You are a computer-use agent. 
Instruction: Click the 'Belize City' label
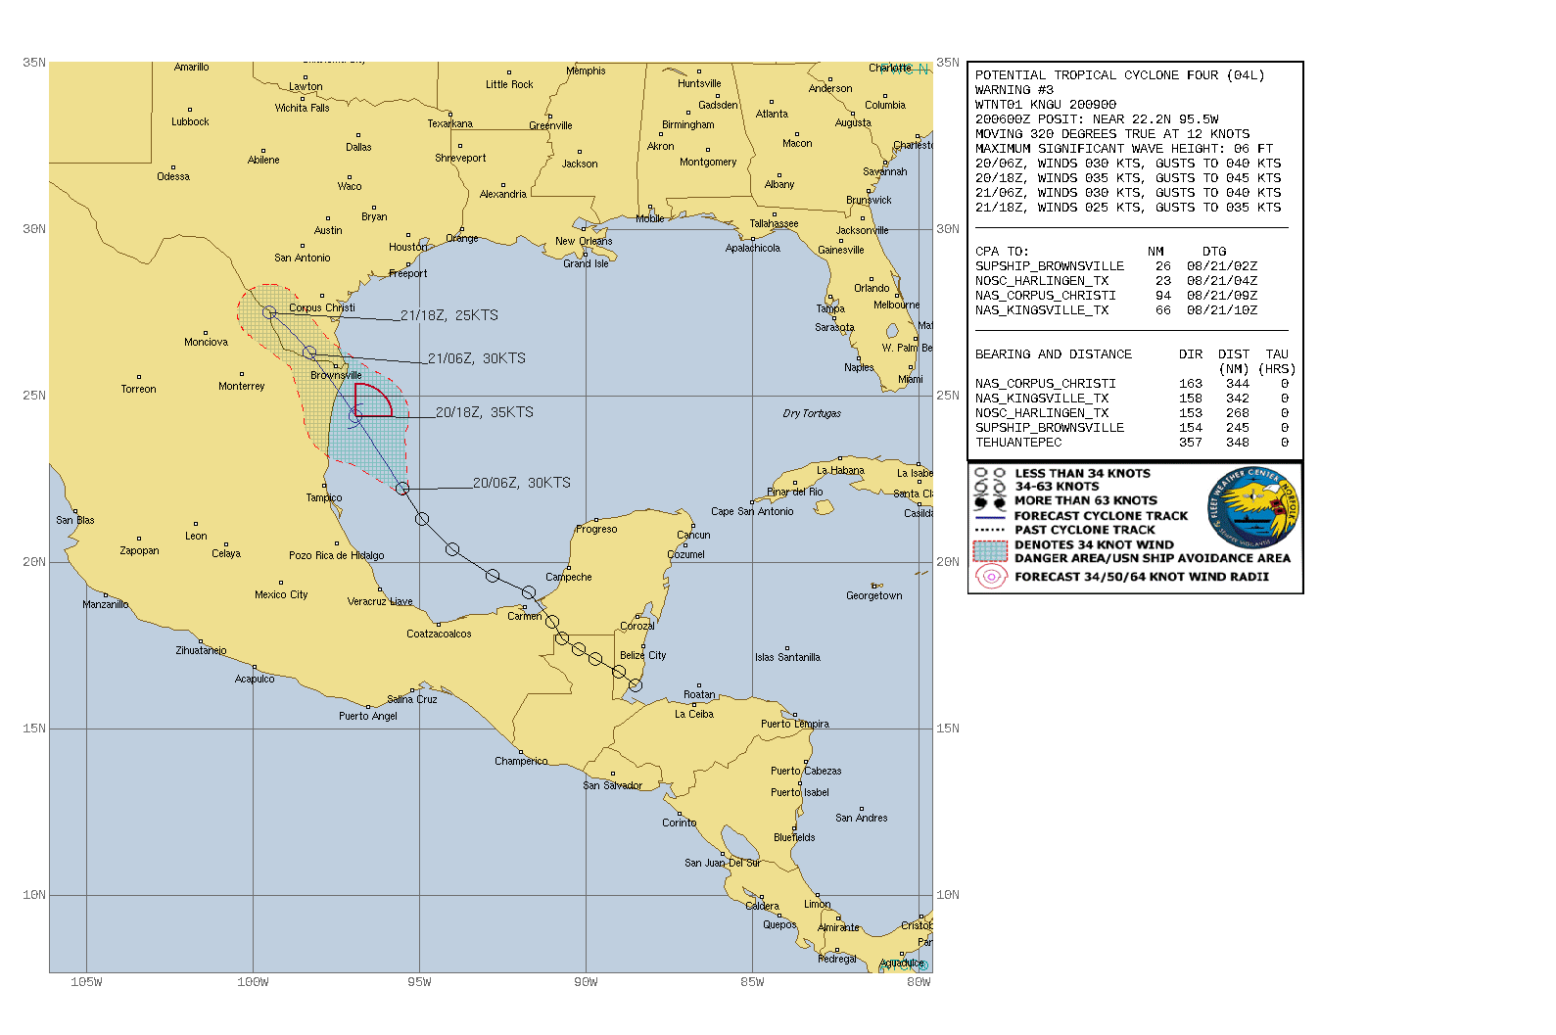[x=642, y=655]
